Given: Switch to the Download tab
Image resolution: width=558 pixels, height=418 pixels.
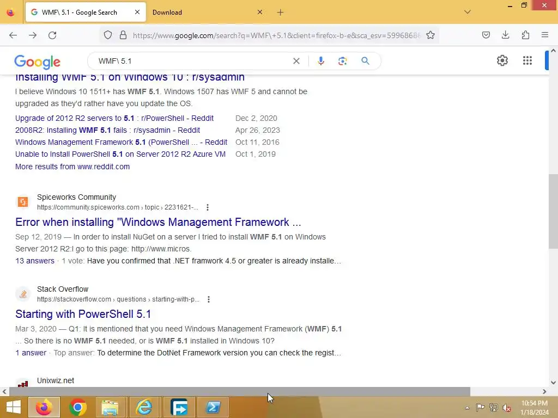Looking at the screenshot, I should click(x=208, y=13).
